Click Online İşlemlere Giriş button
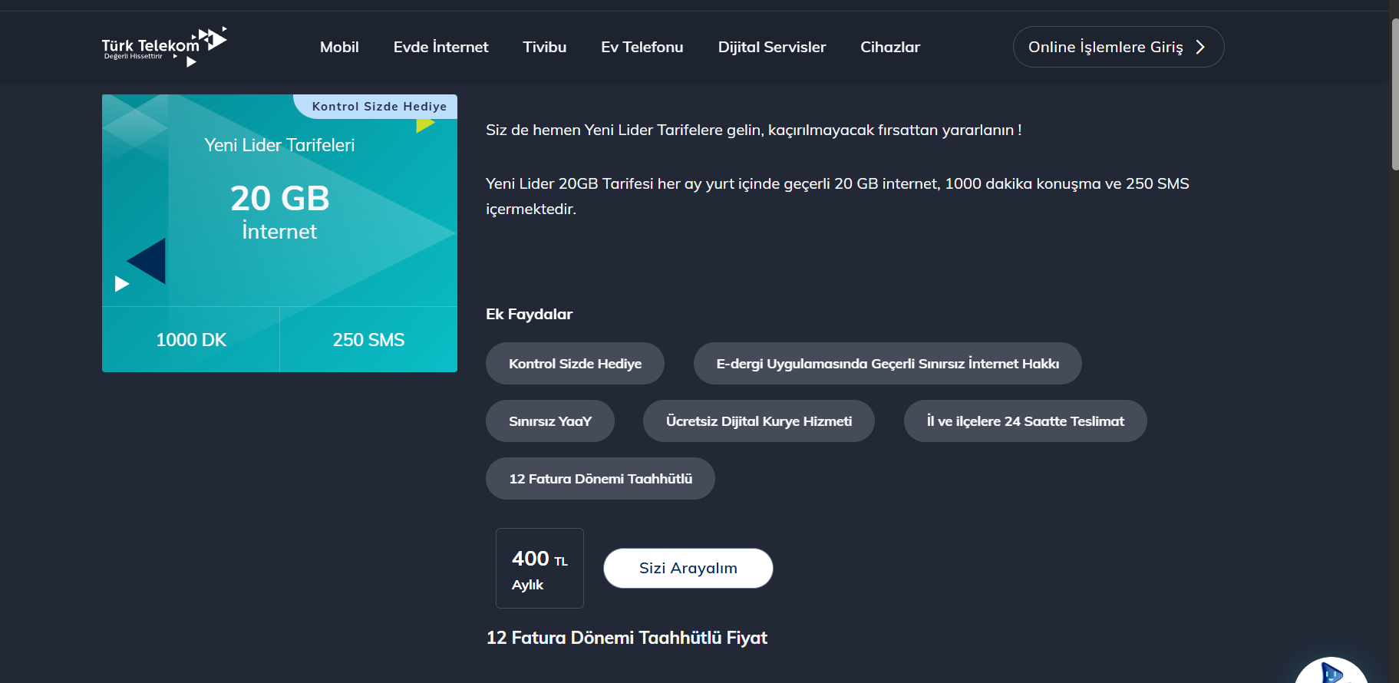The width and height of the screenshot is (1399, 683). click(1118, 47)
